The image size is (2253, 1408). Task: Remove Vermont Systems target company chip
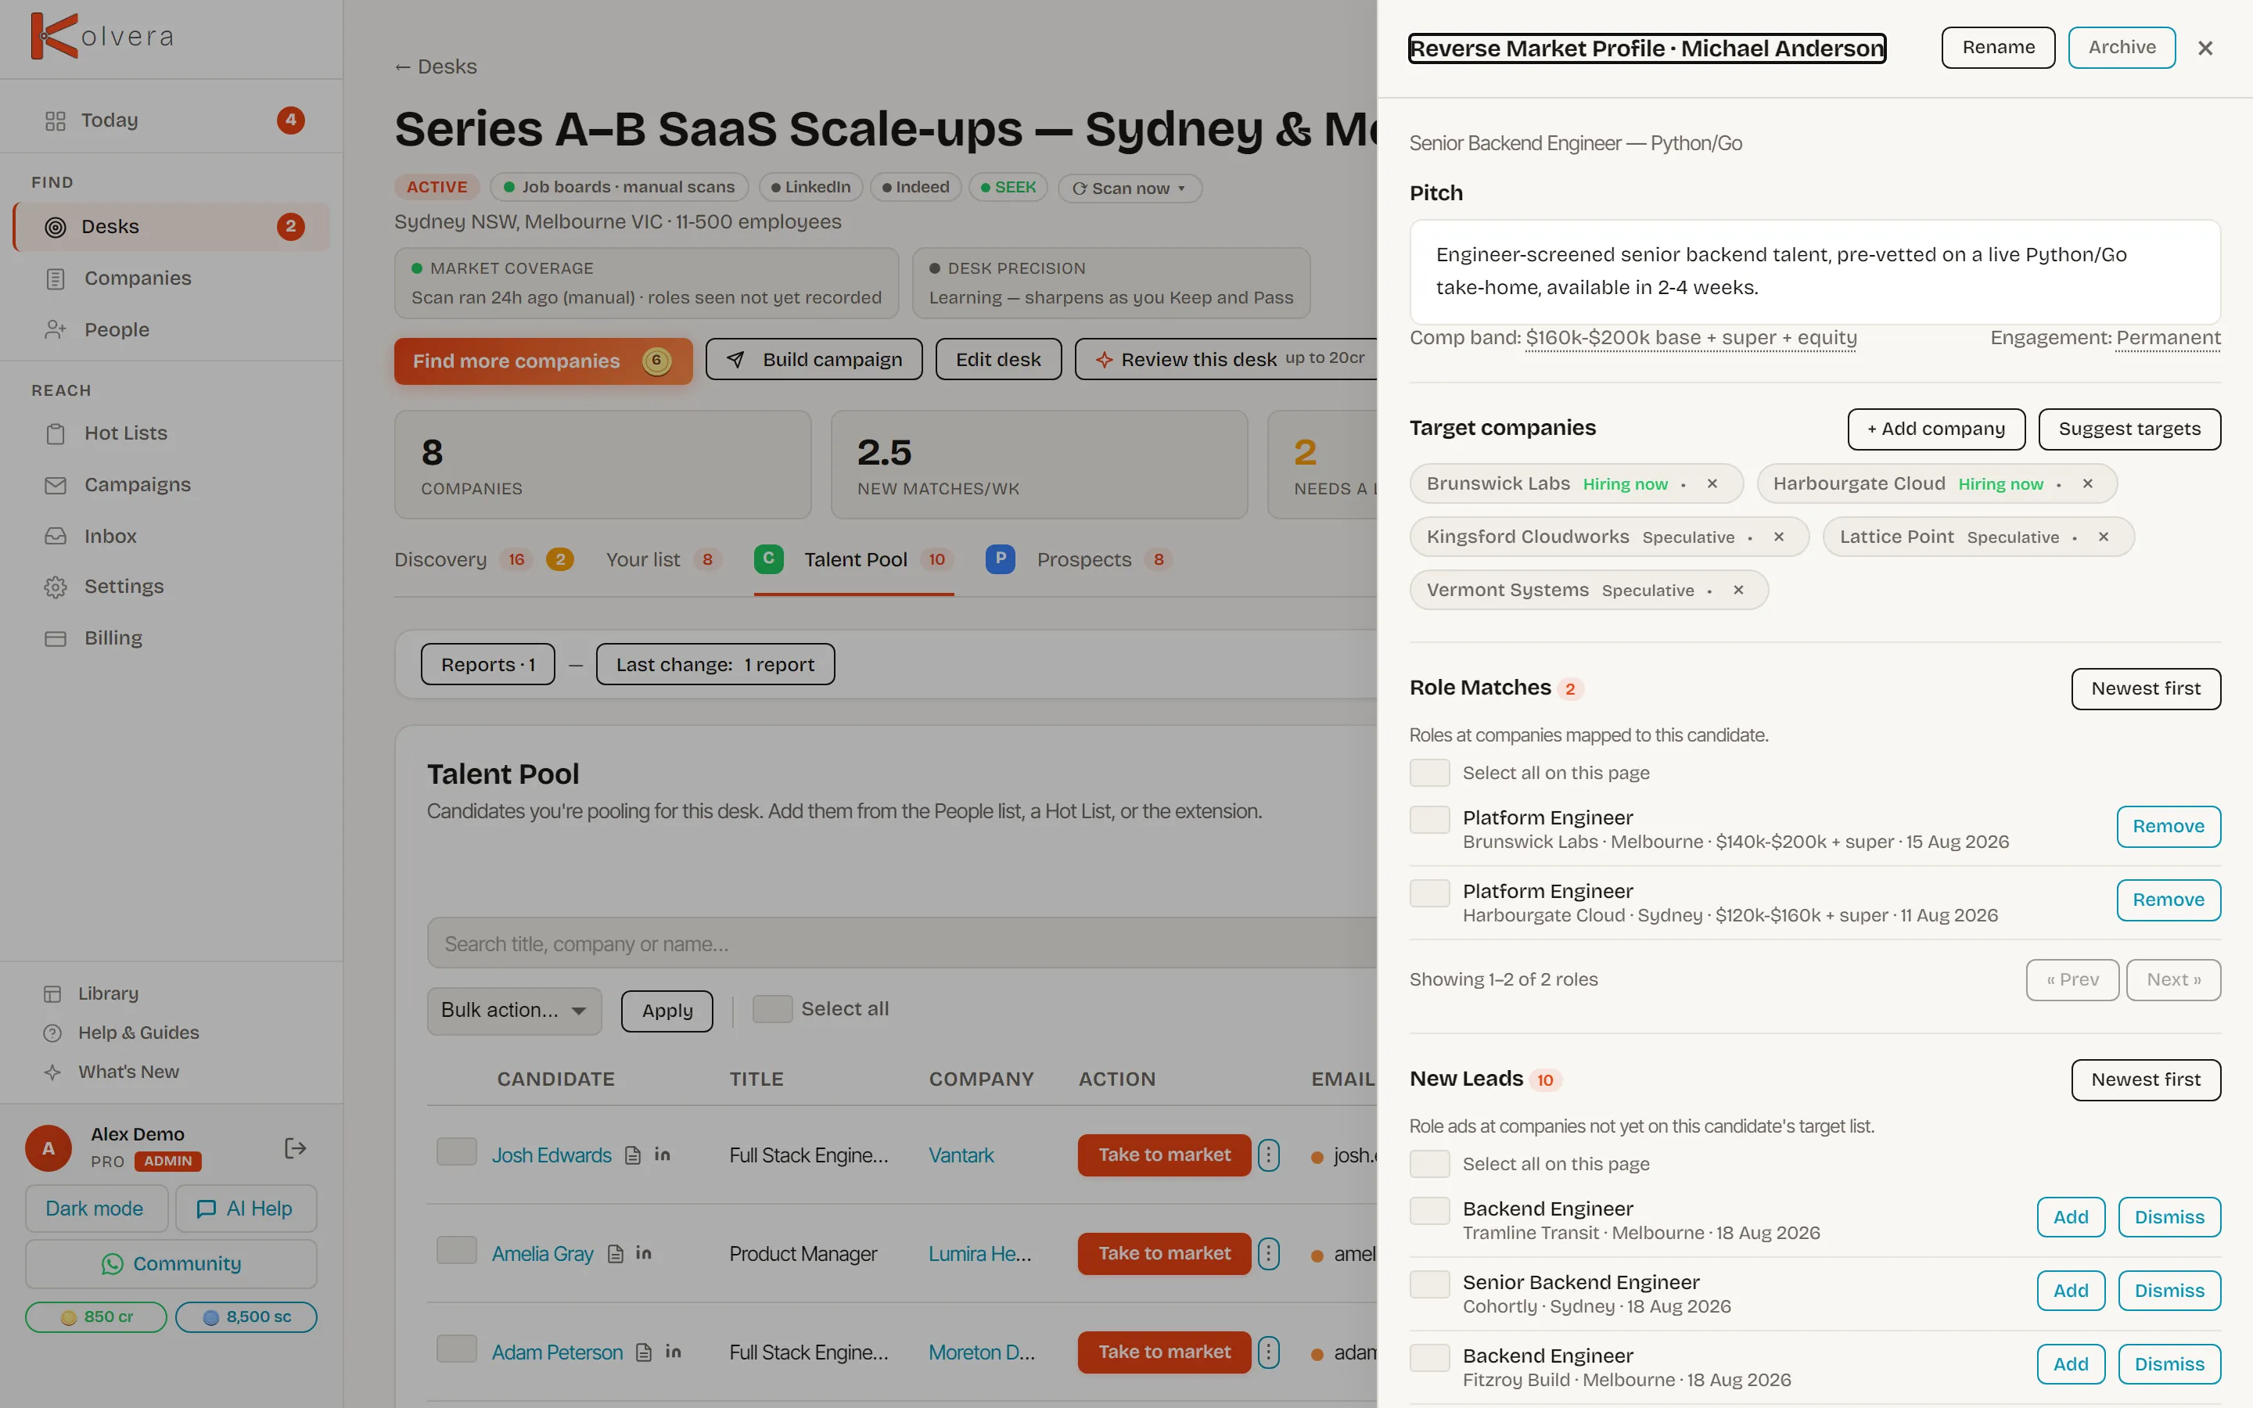pyautogui.click(x=1738, y=590)
